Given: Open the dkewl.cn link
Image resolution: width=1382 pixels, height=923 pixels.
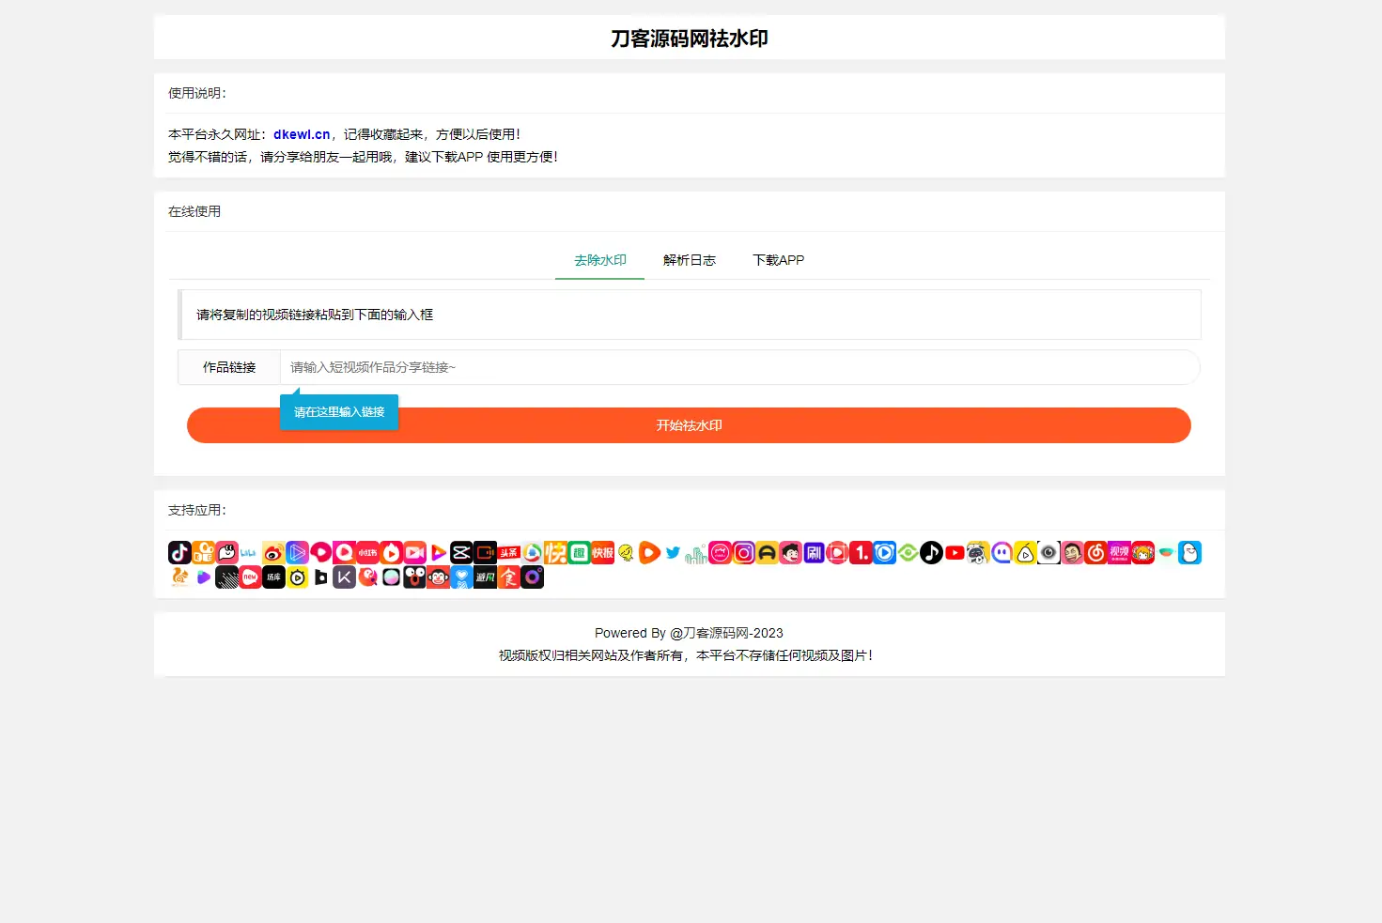Looking at the screenshot, I should click(x=302, y=133).
